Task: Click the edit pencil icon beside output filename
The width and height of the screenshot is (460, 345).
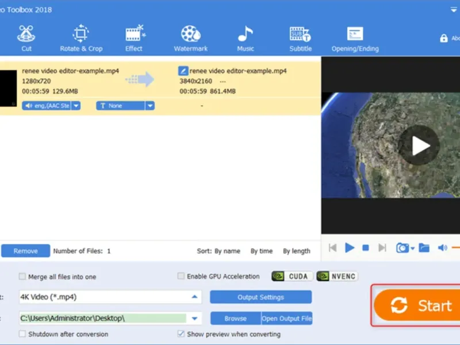Action: coord(183,71)
